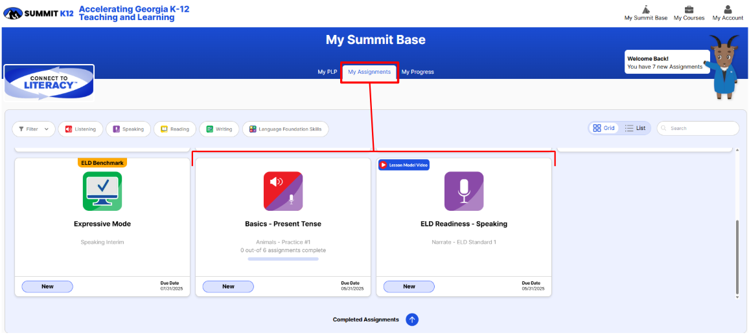Switch to the My PLP tab

tap(327, 72)
